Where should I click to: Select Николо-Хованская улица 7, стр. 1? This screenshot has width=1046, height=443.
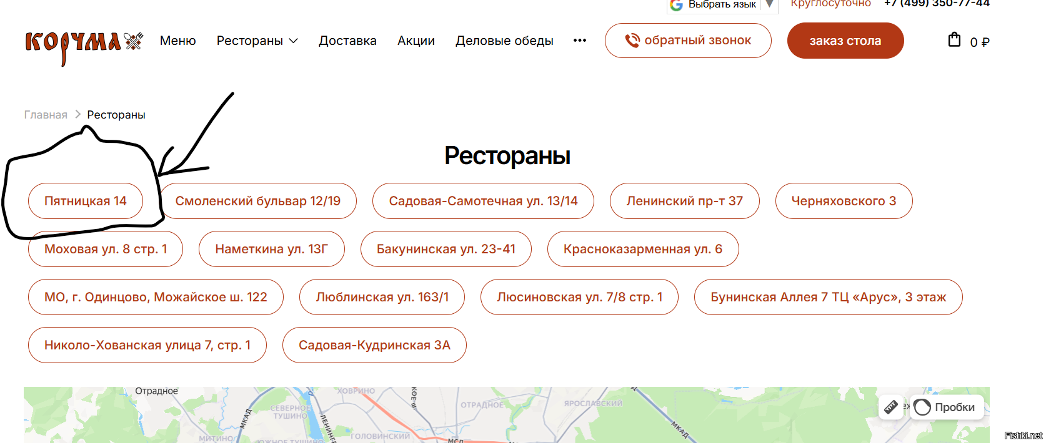coord(147,345)
